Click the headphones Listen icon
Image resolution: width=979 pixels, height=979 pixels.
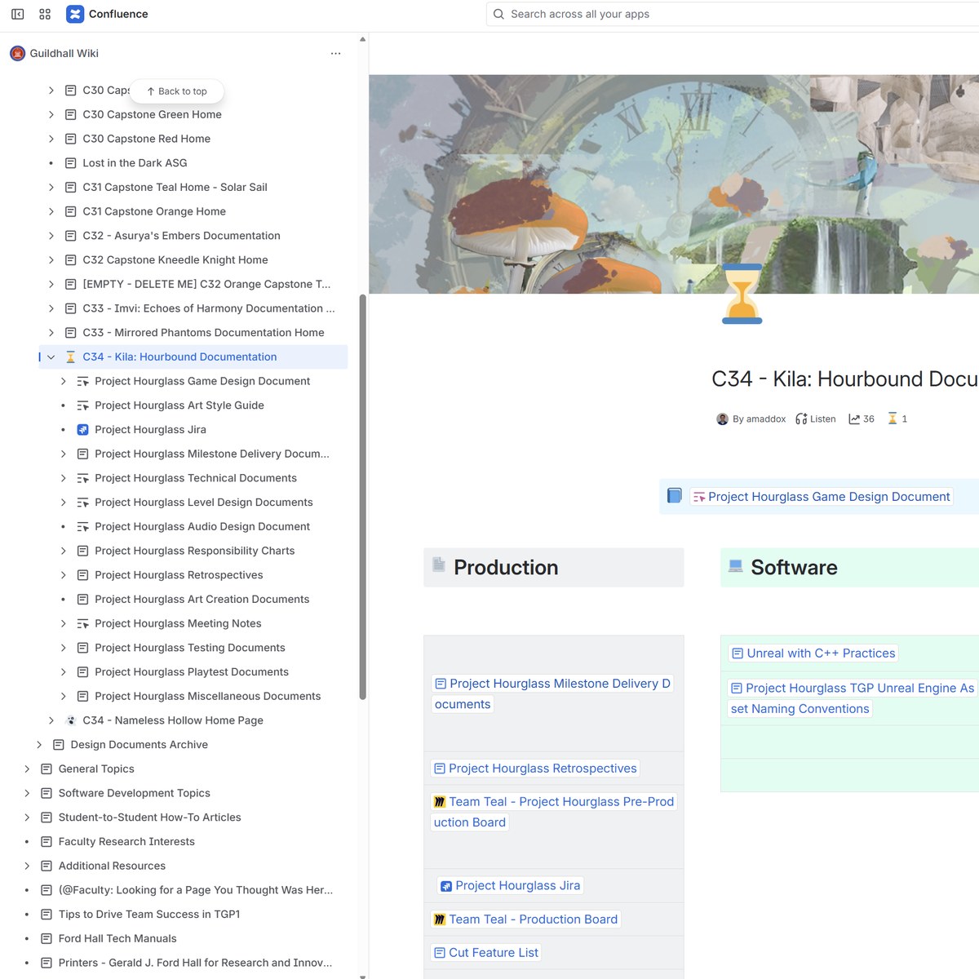point(801,419)
